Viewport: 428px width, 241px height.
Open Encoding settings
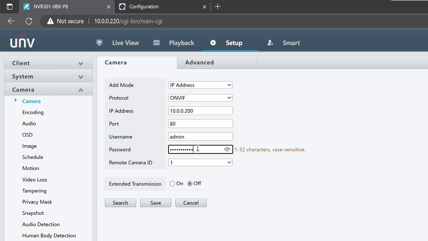(33, 112)
